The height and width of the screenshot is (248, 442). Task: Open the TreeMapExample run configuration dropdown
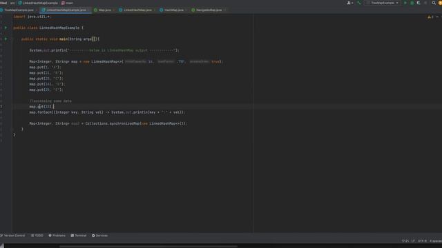click(383, 3)
